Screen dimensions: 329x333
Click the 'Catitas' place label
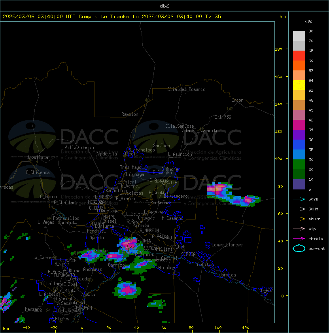pos(205,265)
